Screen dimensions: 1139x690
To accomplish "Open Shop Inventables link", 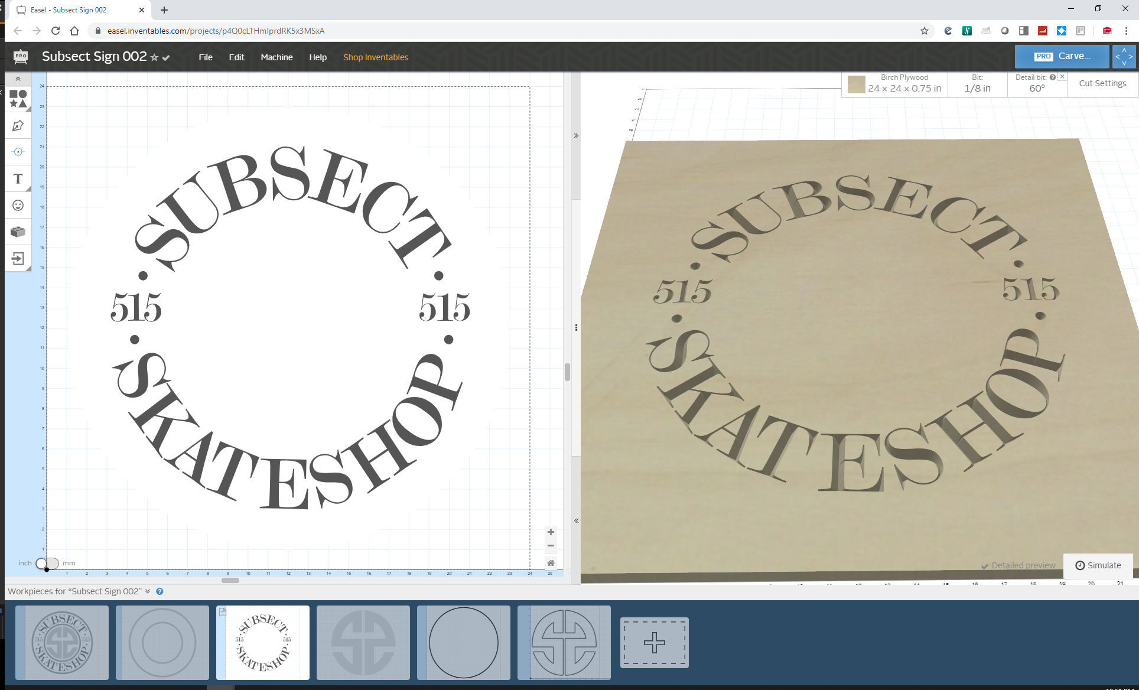I will click(x=376, y=57).
